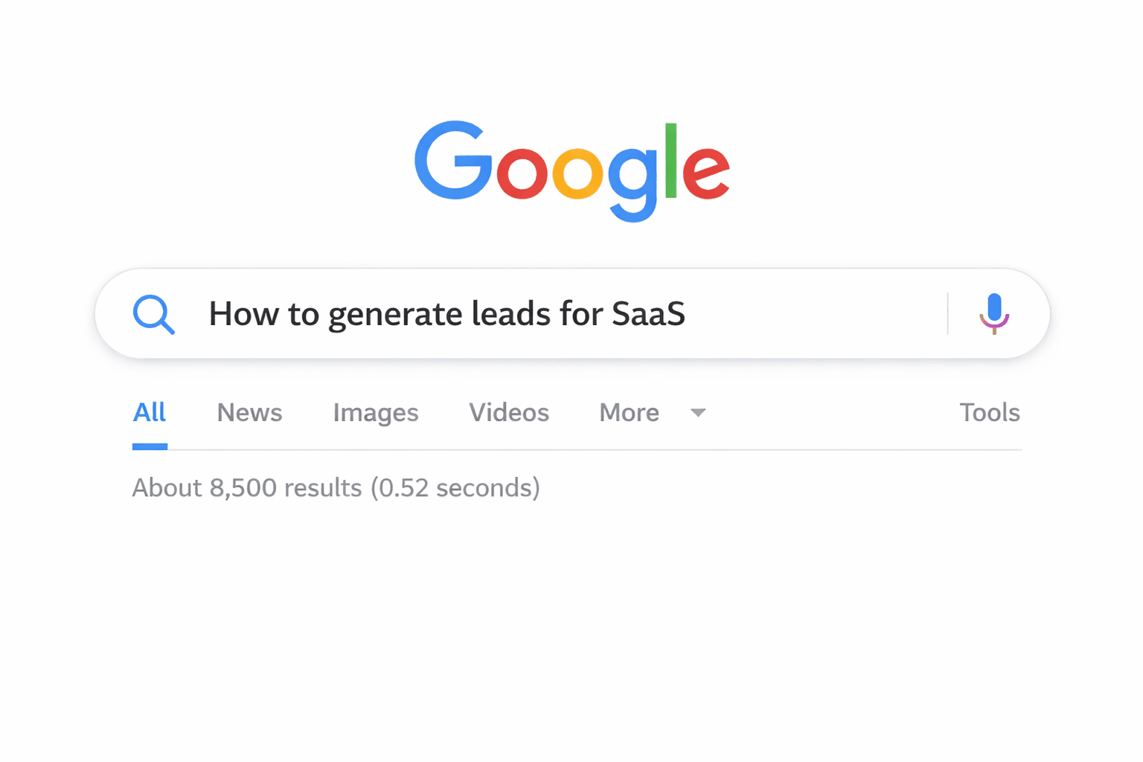Open the More dropdown menu
This screenshot has width=1143, height=762.
[x=629, y=412]
